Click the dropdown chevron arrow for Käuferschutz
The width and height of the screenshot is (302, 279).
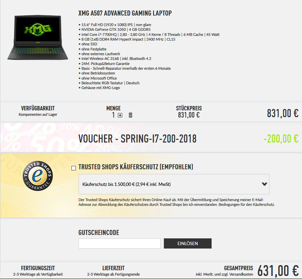point(264,184)
